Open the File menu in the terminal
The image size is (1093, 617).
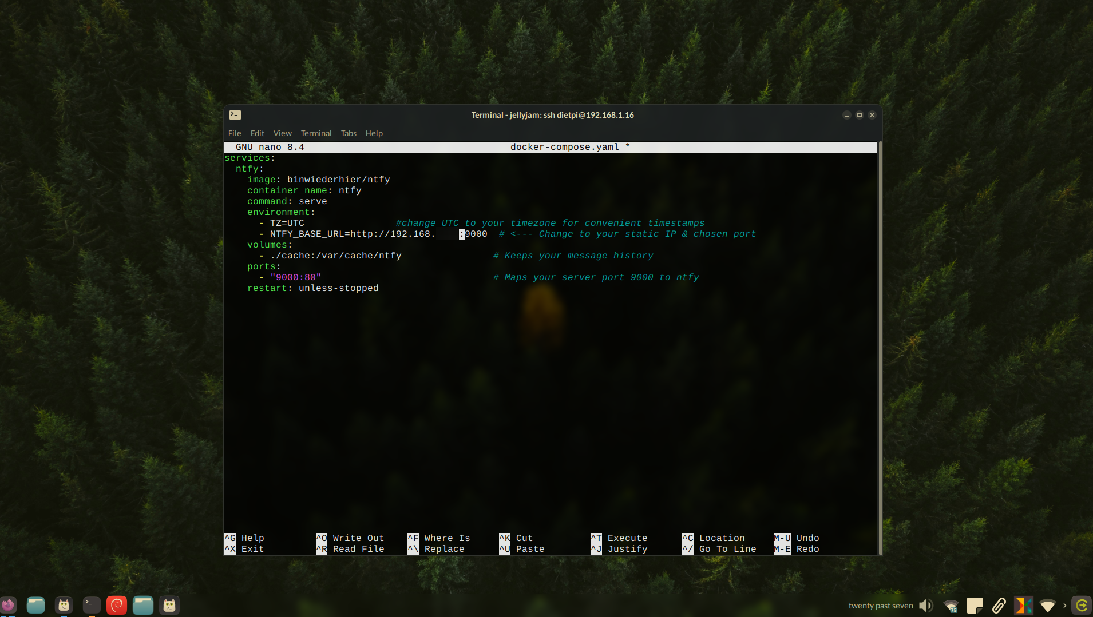(235, 133)
